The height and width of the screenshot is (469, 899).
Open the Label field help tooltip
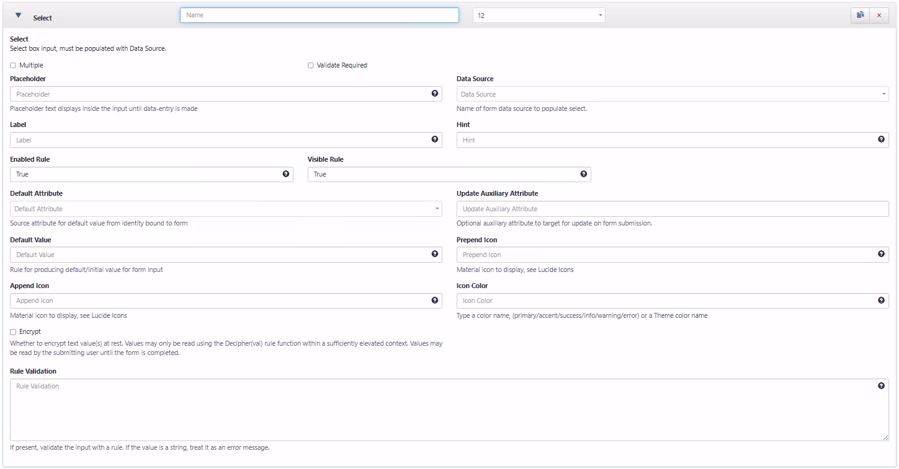[434, 139]
